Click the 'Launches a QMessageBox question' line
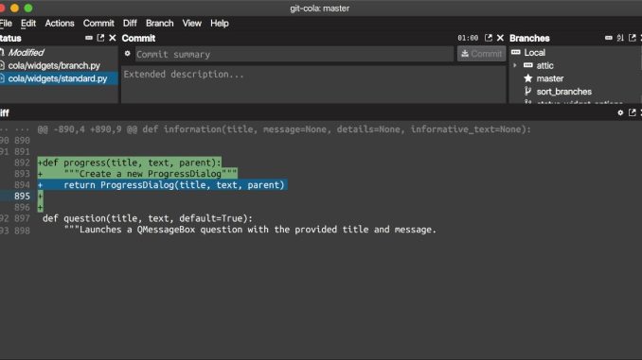Screen dimensions: 642x360 tap(250, 230)
